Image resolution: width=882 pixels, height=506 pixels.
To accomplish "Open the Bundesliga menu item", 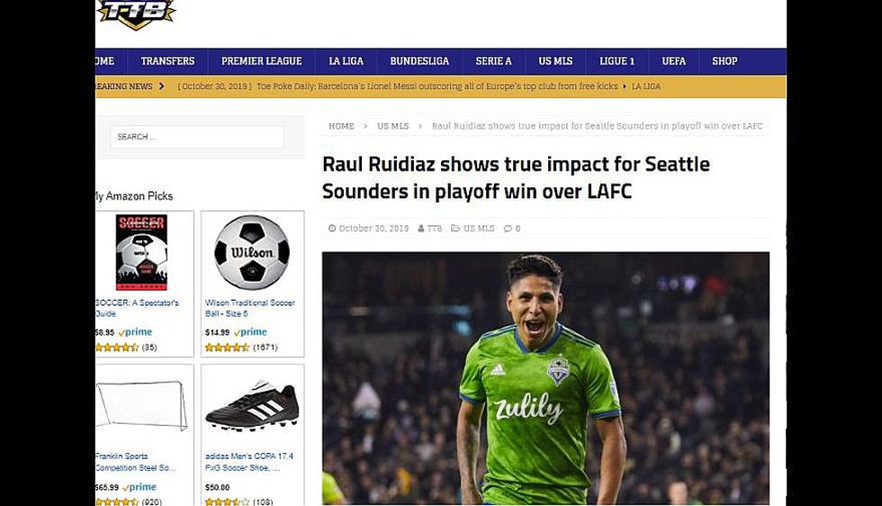I will pyautogui.click(x=419, y=61).
